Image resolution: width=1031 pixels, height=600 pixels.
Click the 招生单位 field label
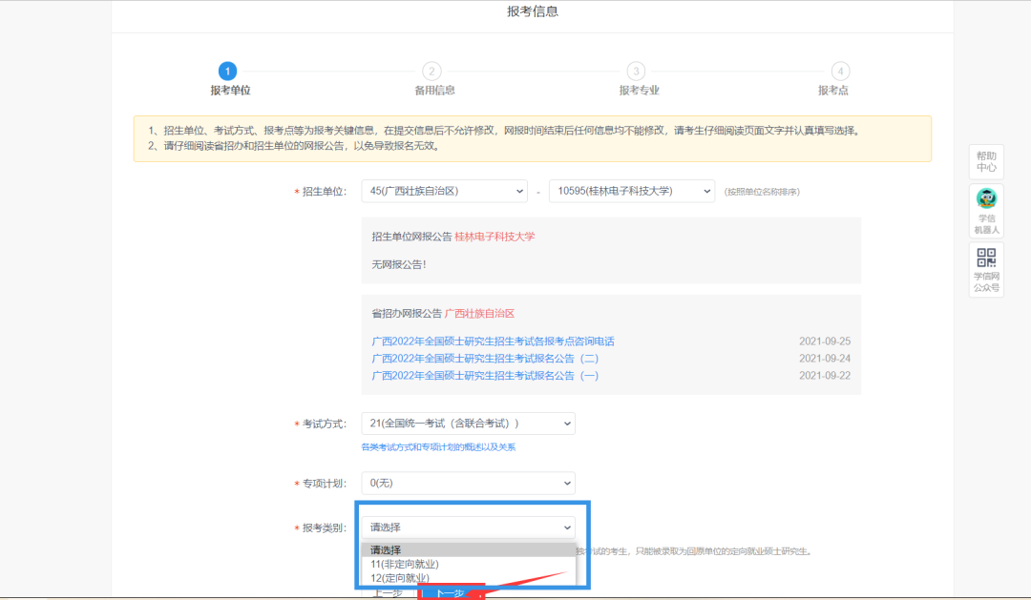pyautogui.click(x=325, y=191)
